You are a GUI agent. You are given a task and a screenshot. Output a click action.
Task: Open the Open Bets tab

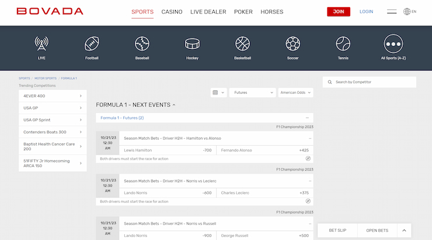377,230
